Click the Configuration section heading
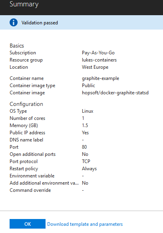 click(26, 104)
